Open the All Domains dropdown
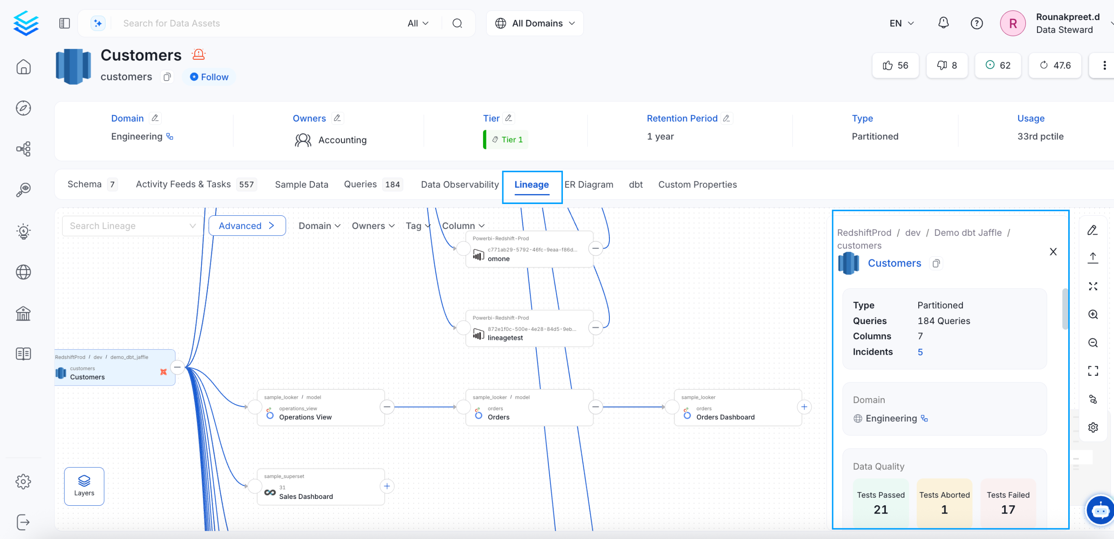The height and width of the screenshot is (539, 1114). pyautogui.click(x=535, y=23)
